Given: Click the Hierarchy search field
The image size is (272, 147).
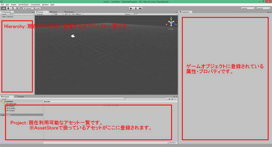Looking at the screenshot, I should click(x=21, y=14).
